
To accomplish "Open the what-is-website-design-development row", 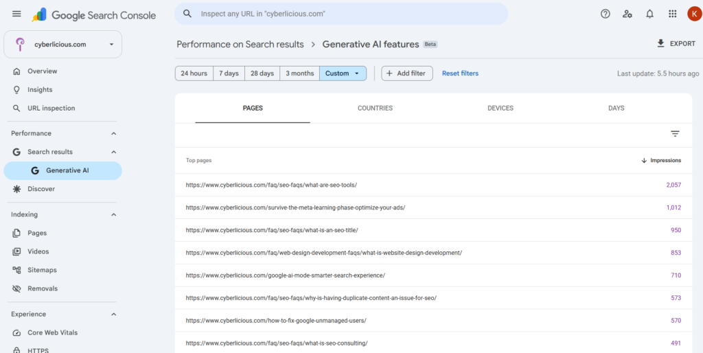I will coord(433,253).
